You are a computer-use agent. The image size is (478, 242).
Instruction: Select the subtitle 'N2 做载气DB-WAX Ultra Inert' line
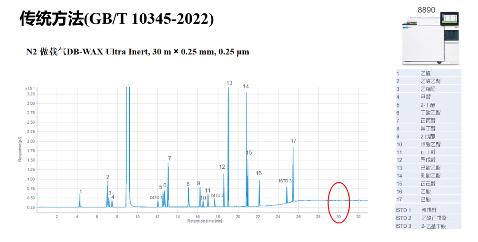click(x=138, y=52)
